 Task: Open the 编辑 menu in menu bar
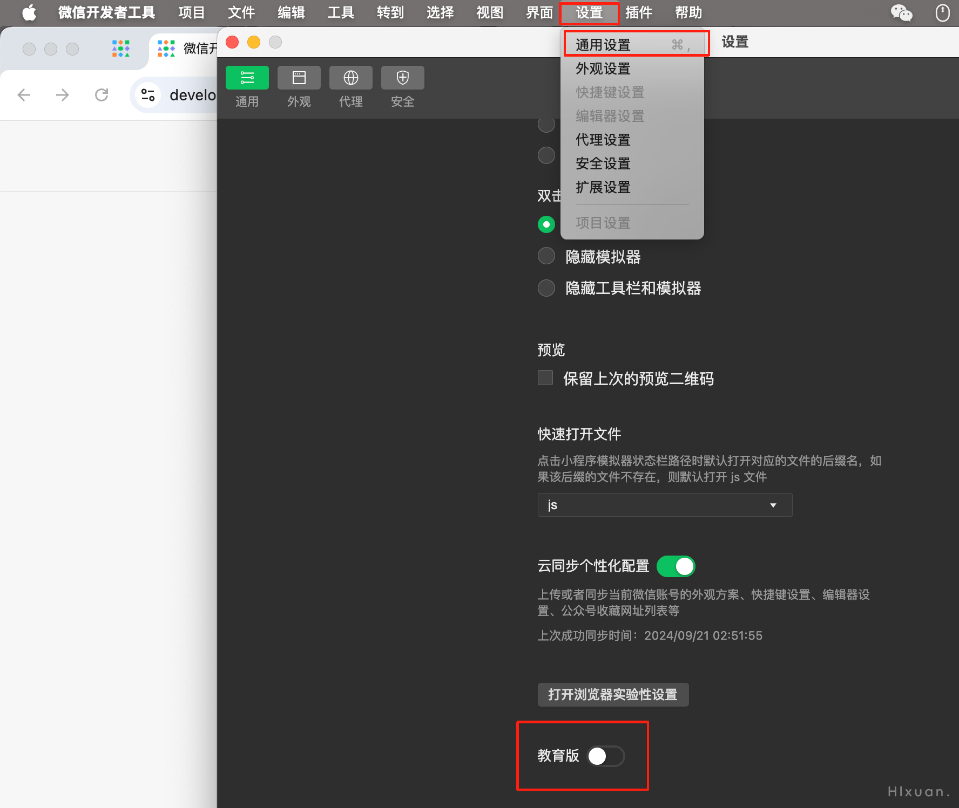tap(291, 12)
